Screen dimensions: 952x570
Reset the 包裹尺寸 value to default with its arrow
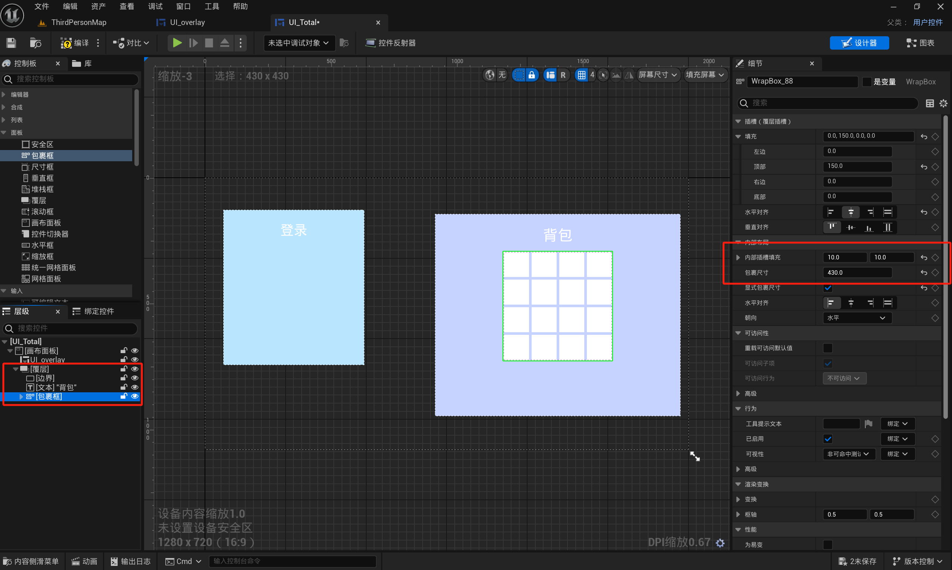tap(924, 272)
